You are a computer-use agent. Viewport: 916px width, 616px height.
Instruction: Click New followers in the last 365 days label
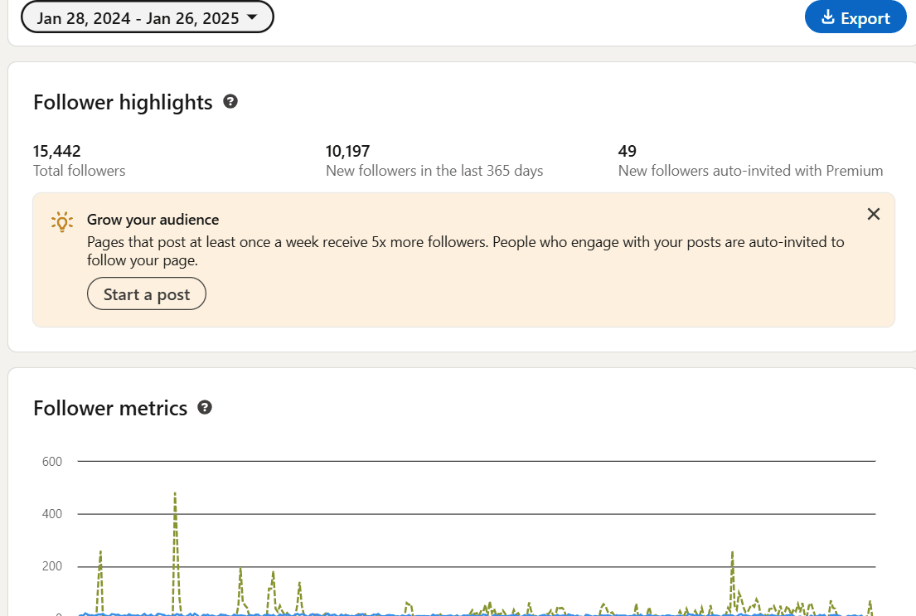[434, 171]
